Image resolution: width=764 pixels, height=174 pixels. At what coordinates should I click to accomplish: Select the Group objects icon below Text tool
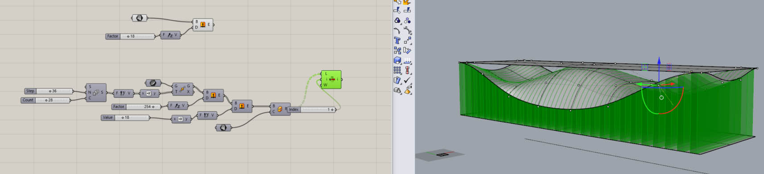[x=397, y=50]
